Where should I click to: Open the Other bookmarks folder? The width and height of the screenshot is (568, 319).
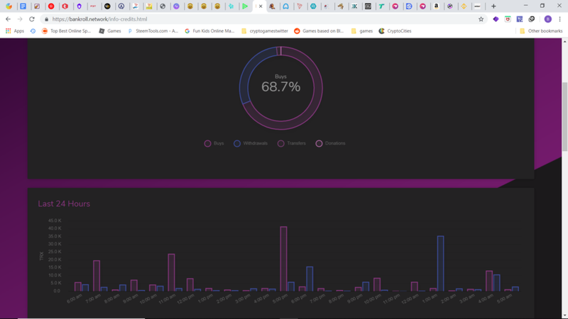(541, 31)
